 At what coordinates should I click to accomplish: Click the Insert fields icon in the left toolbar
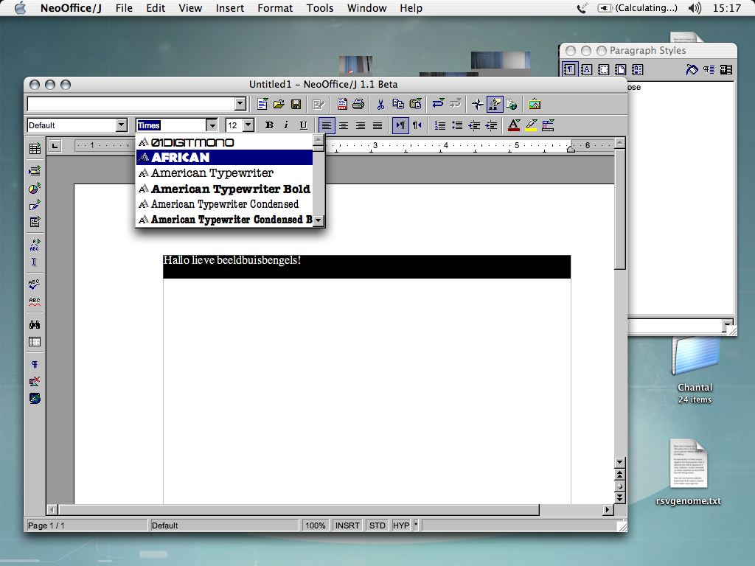(x=35, y=171)
